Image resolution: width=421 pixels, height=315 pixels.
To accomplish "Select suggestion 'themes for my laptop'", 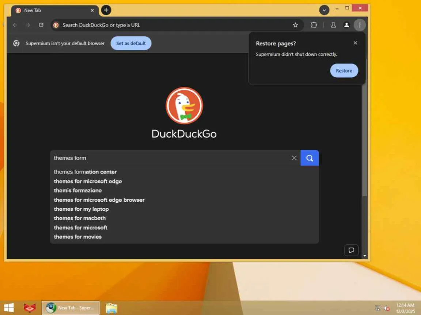I will click(184, 209).
